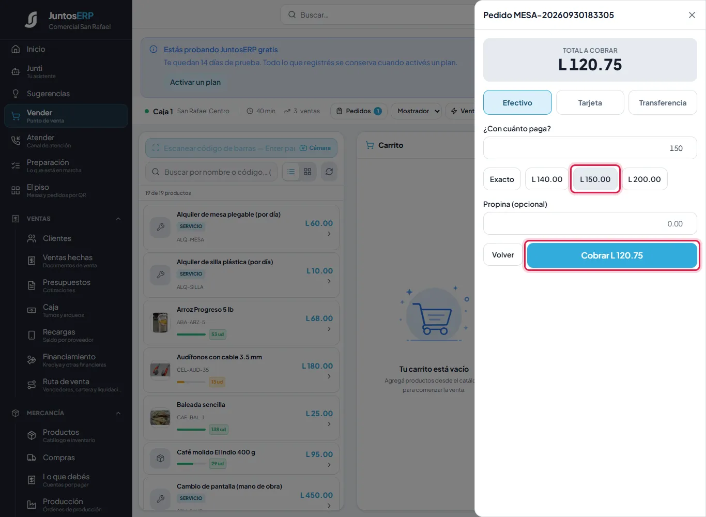Open Ventas hechas document icon
The image size is (706, 517).
coord(32,261)
